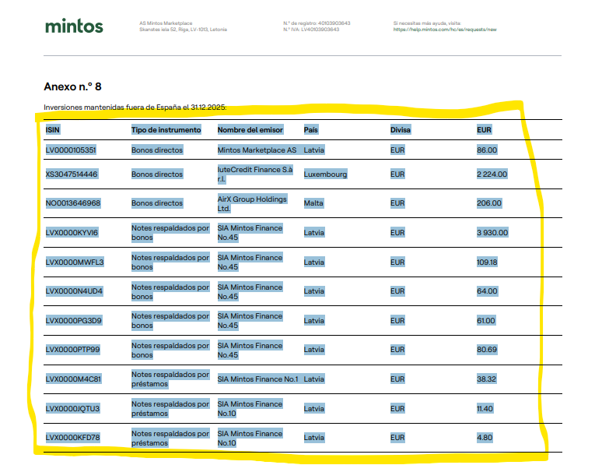Select ISIN code LVX0000KFD78

pyautogui.click(x=72, y=438)
